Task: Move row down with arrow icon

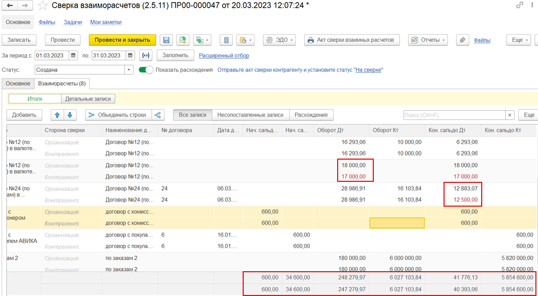Action: 70,115
